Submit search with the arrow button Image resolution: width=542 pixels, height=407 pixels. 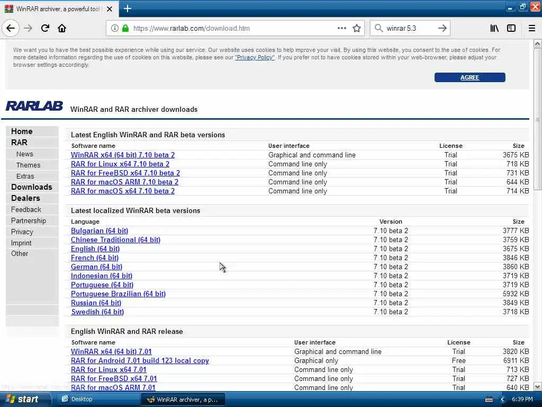pos(442,28)
